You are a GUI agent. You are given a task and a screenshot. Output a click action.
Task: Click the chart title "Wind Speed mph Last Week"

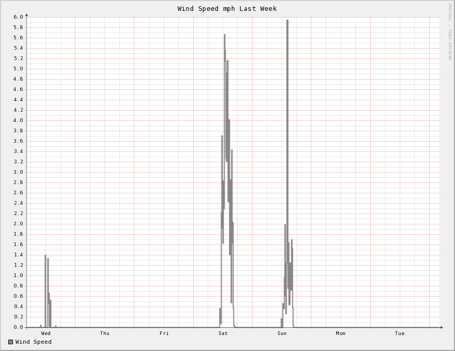click(x=227, y=8)
